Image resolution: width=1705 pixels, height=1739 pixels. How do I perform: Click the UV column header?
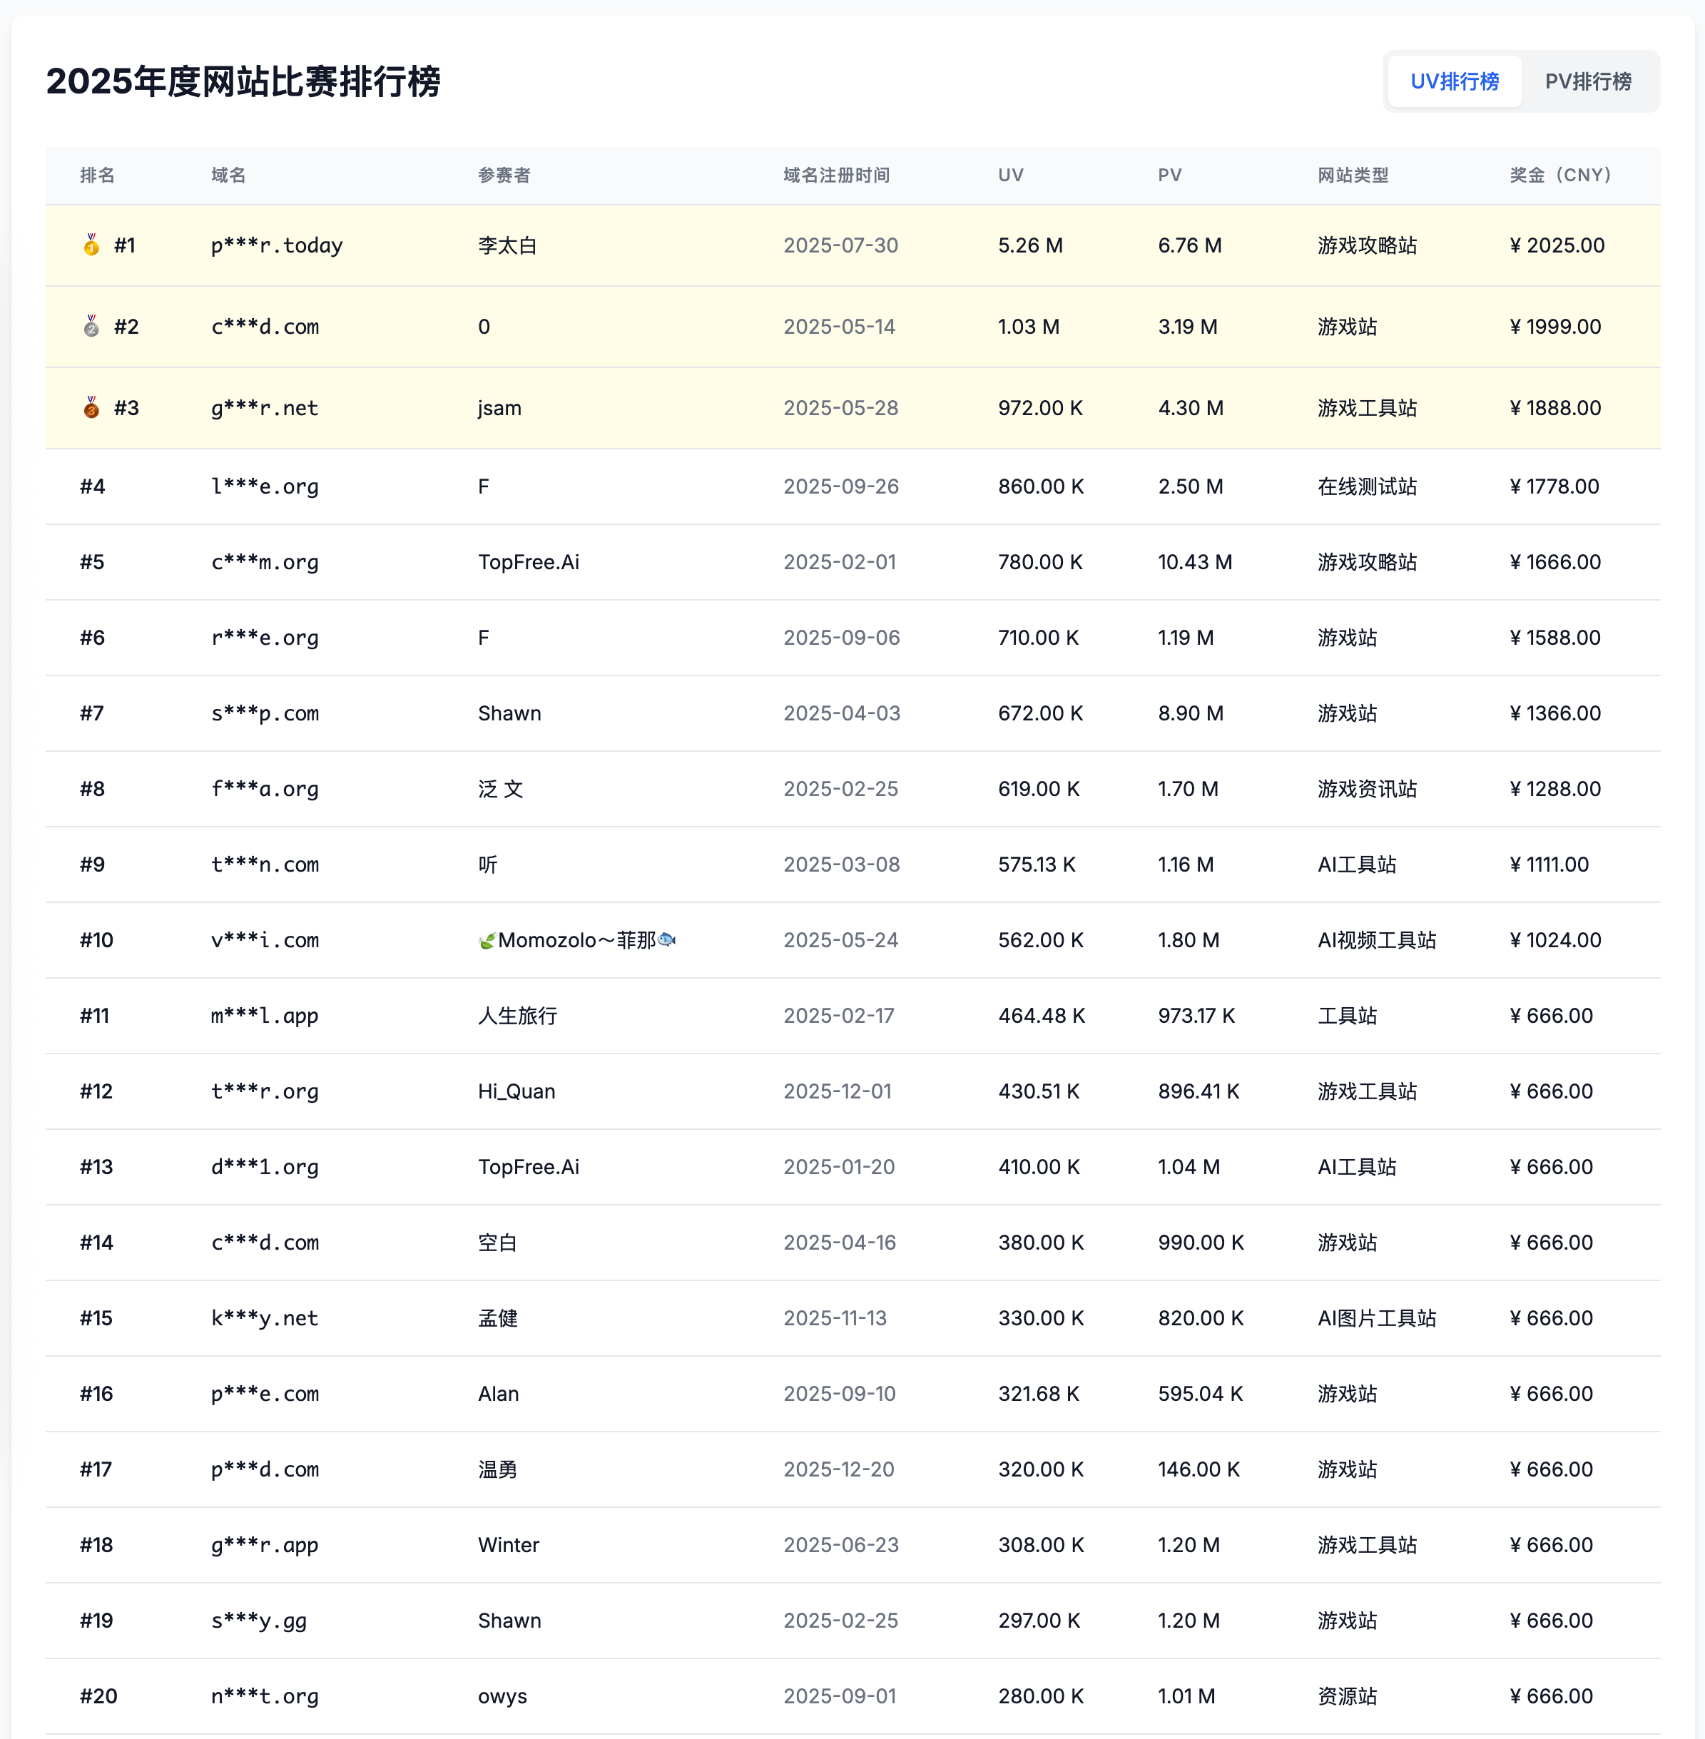pos(1011,175)
